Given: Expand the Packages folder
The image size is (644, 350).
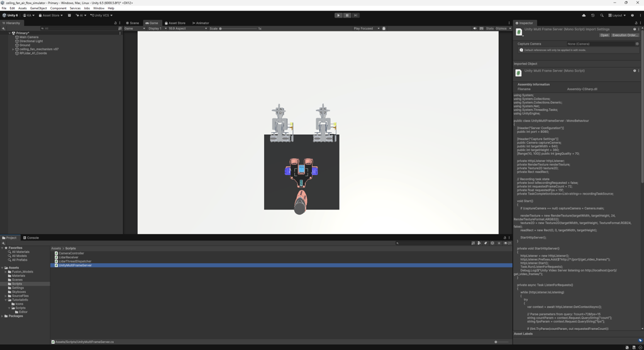Looking at the screenshot, I should click(2, 316).
